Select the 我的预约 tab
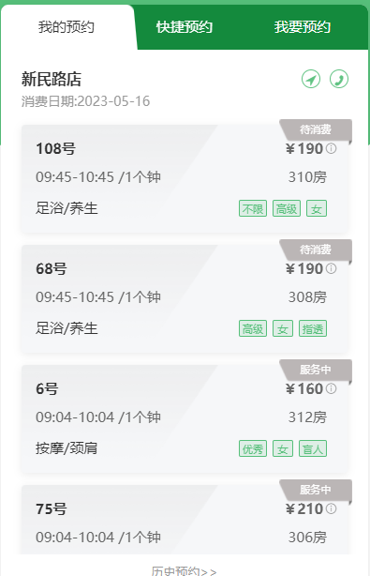 (x=67, y=27)
